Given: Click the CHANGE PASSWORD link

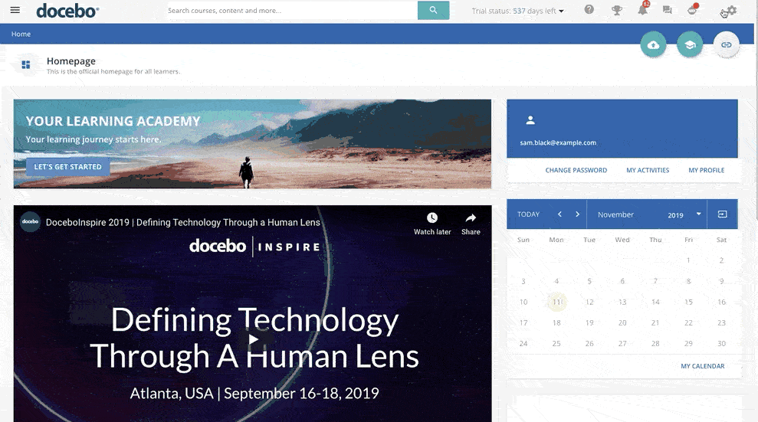Looking at the screenshot, I should click(x=576, y=170).
